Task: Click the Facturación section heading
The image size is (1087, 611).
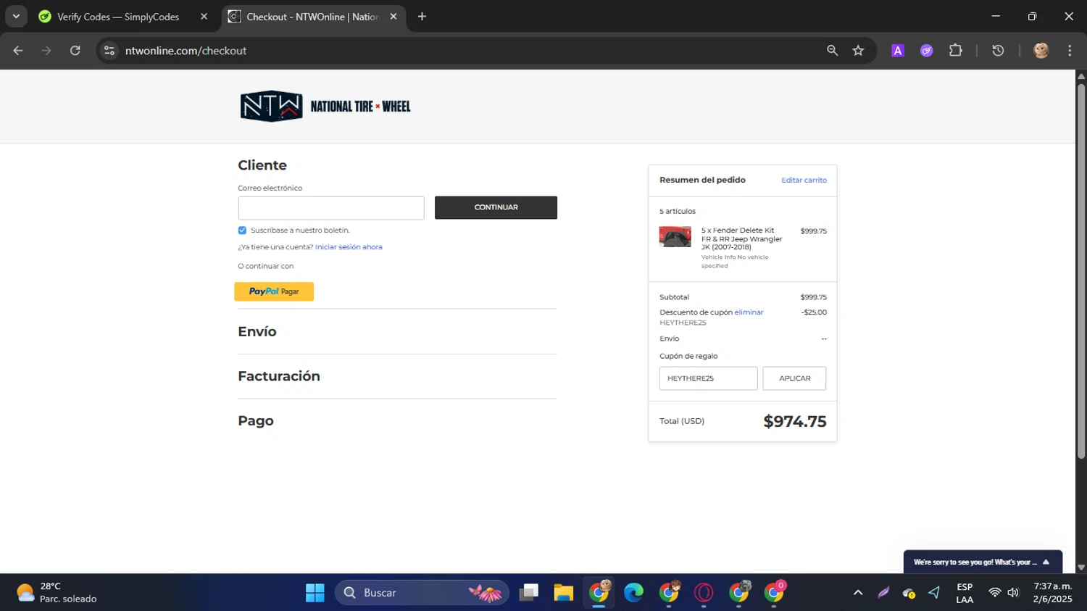Action: pyautogui.click(x=279, y=376)
